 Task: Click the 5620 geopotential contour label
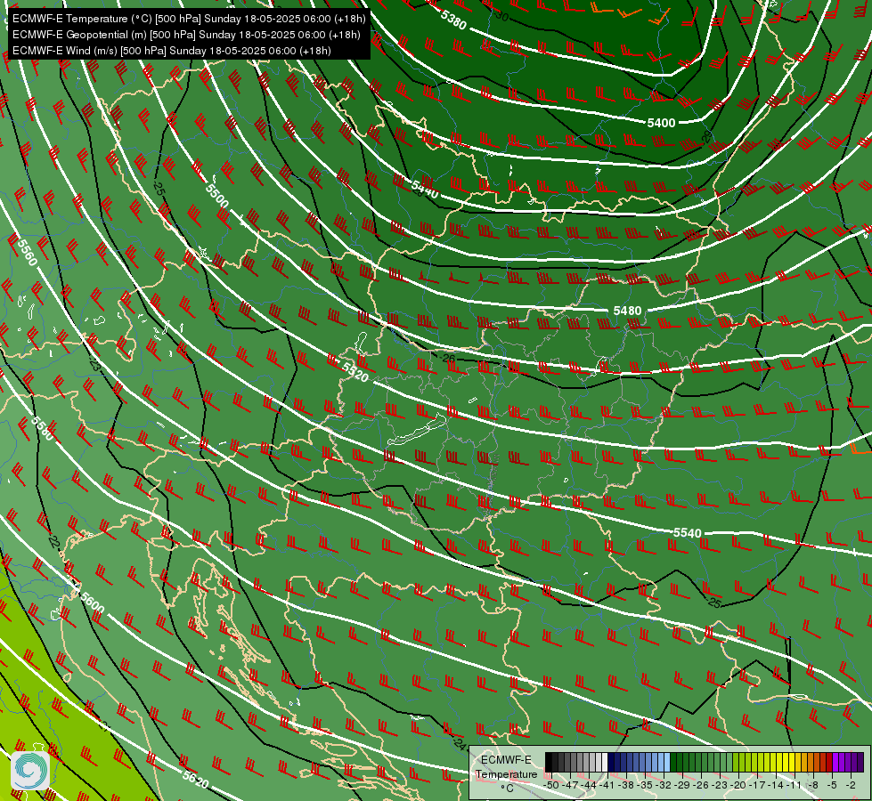(x=196, y=780)
